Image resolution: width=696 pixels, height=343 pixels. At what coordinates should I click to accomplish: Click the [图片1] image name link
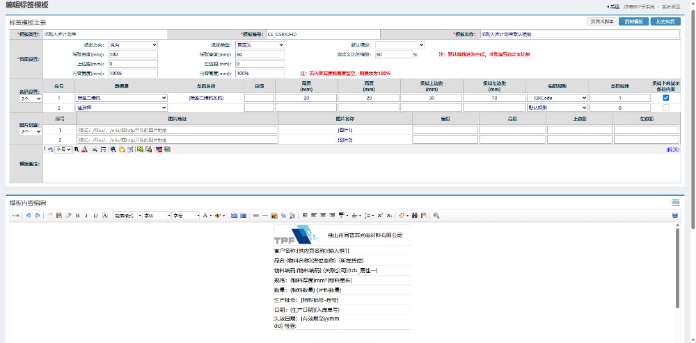(x=345, y=130)
